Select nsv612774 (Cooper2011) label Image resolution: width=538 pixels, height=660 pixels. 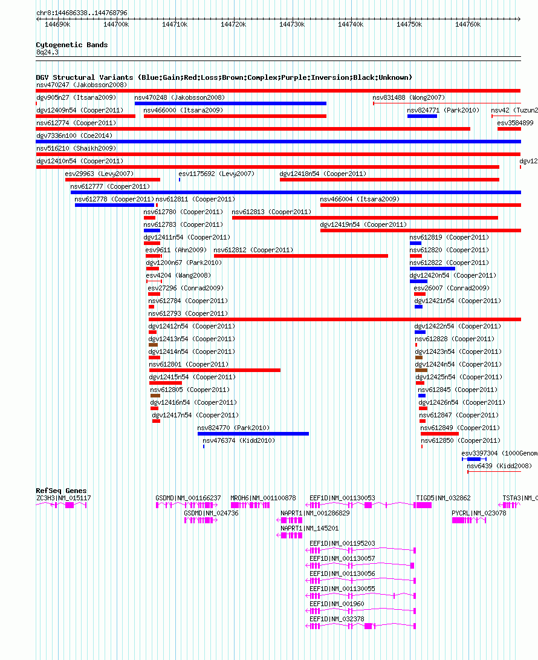(76, 123)
